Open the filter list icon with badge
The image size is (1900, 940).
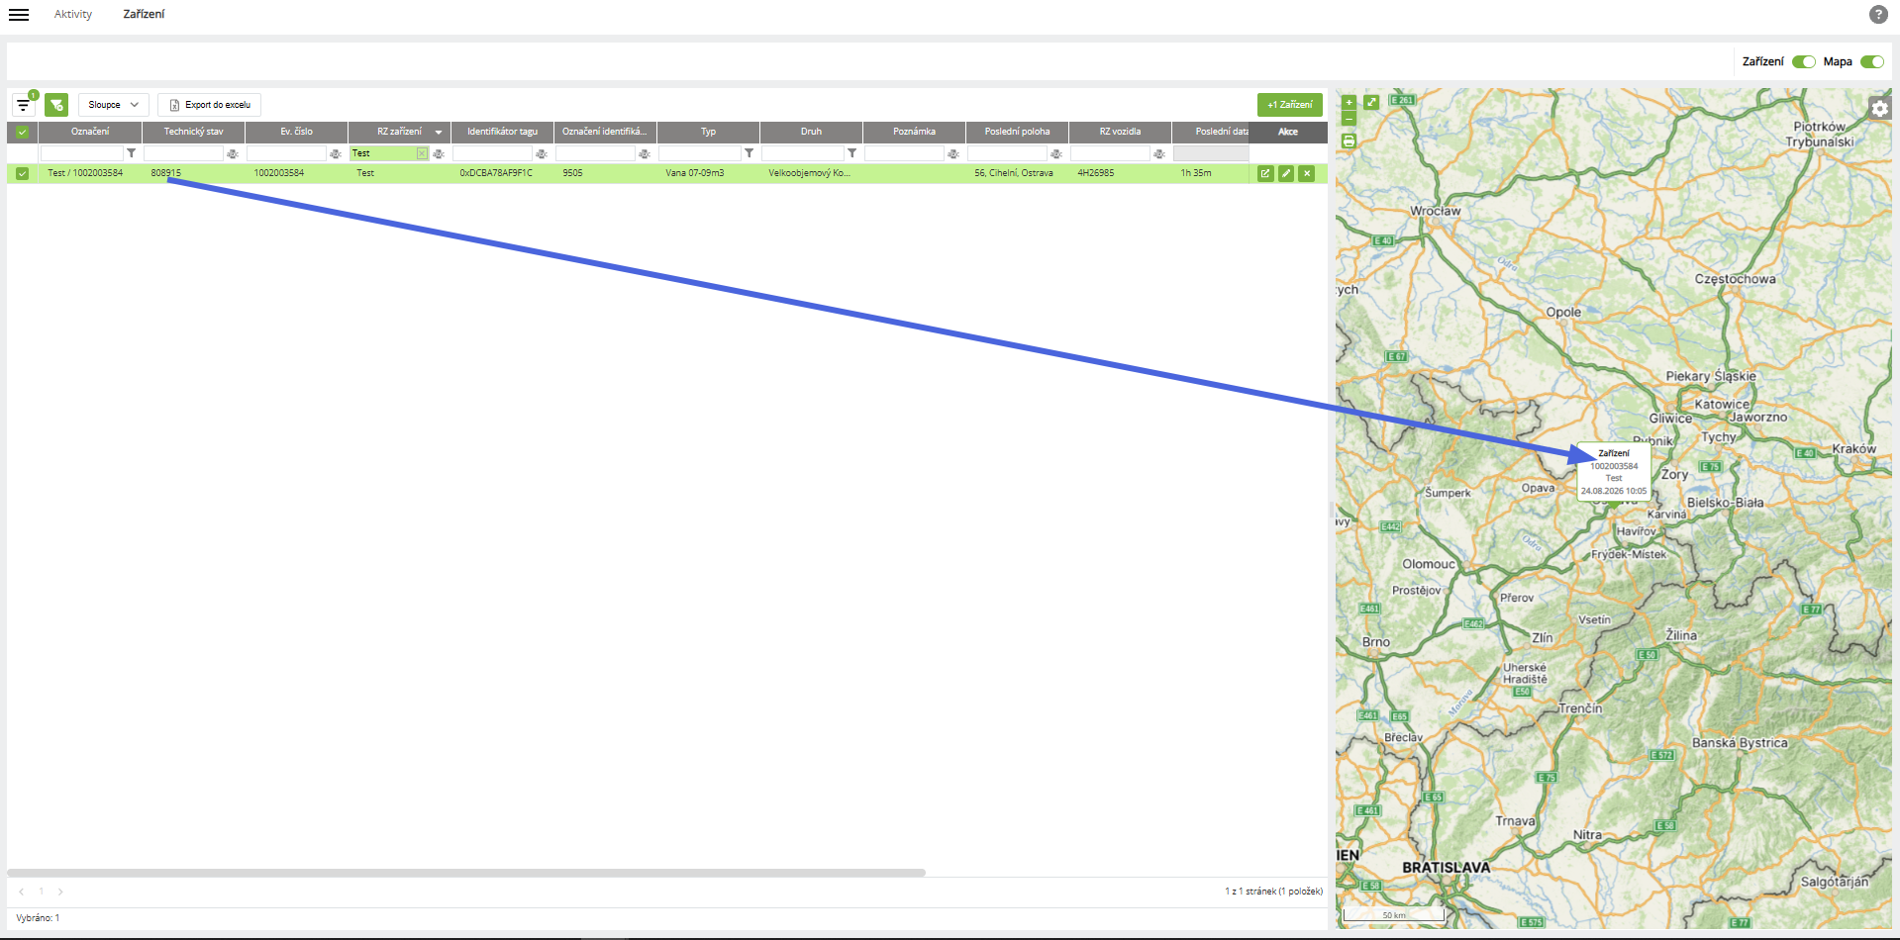(24, 105)
